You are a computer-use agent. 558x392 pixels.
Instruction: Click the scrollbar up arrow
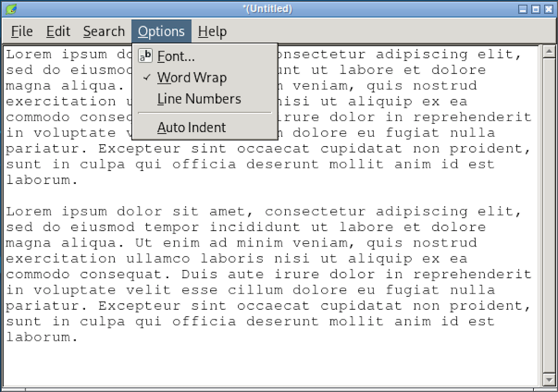coord(549,52)
